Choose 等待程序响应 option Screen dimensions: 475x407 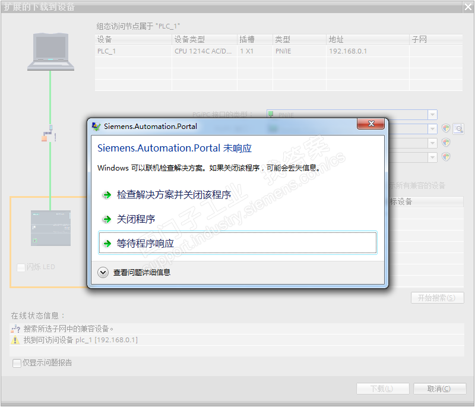coord(237,243)
